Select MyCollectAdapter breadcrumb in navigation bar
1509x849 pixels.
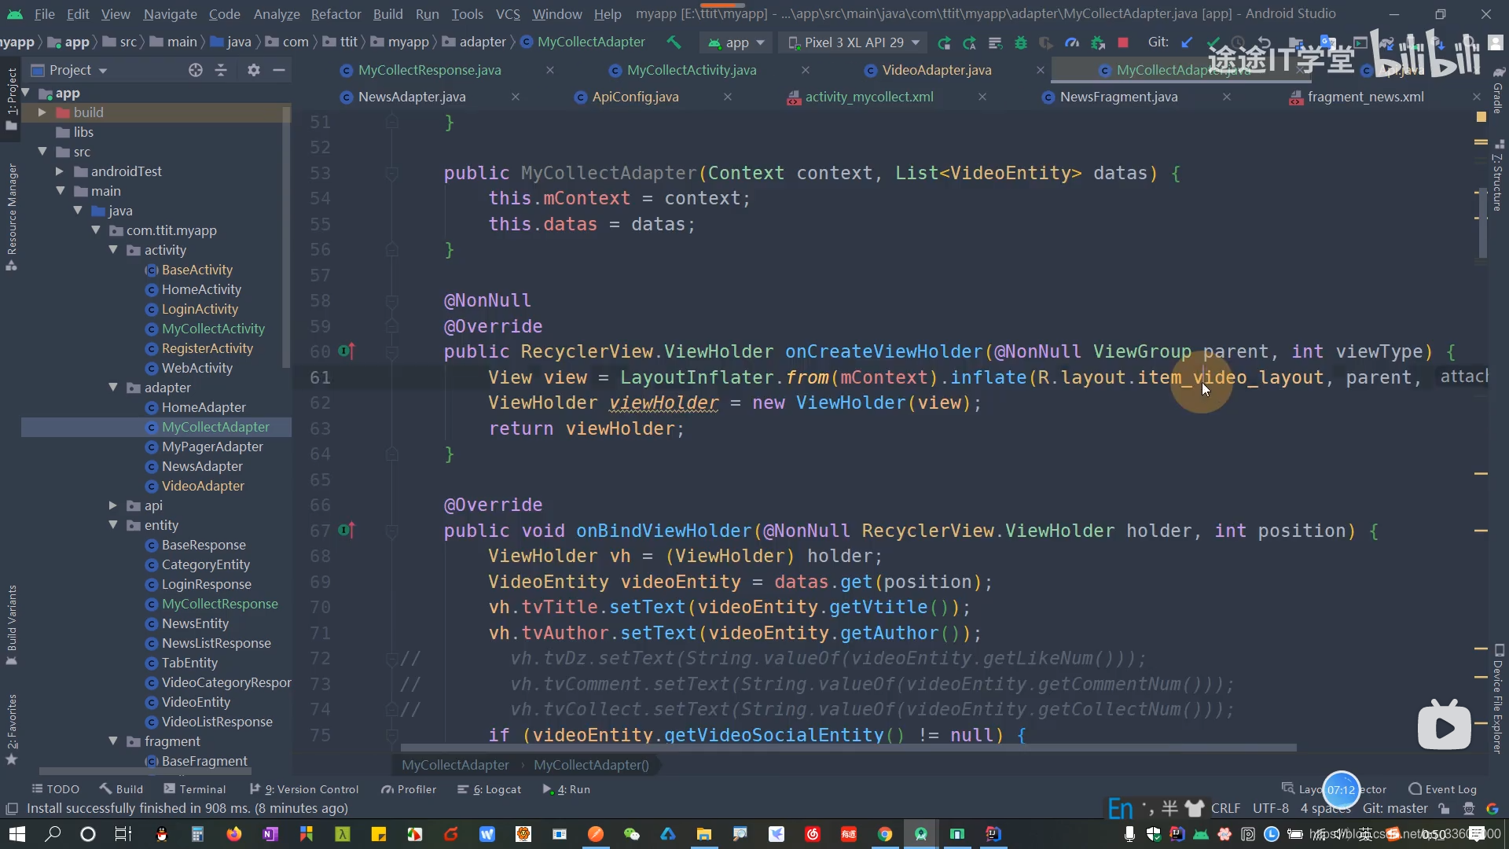pyautogui.click(x=582, y=42)
